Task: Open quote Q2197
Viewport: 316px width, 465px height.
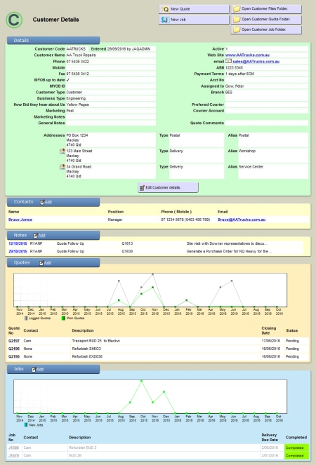Action: (x=14, y=341)
